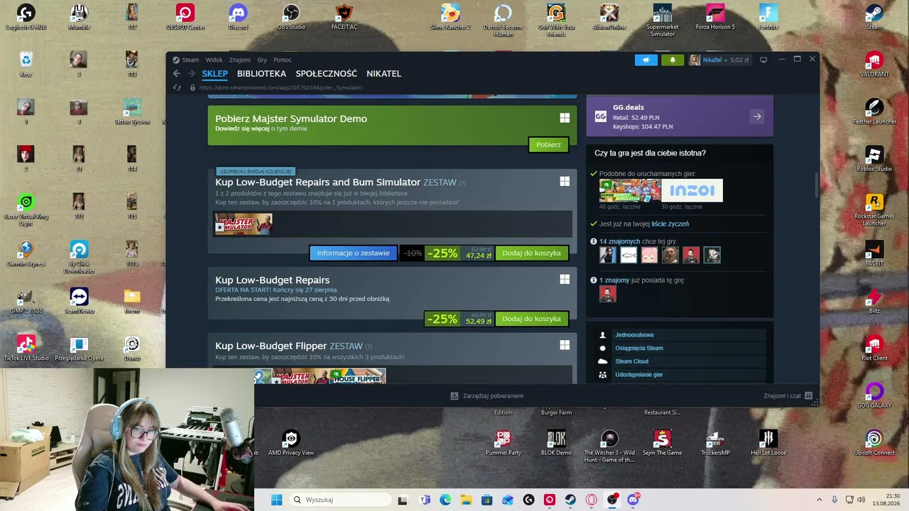
Task: Click the Steam forward arrow
Action: (x=190, y=74)
